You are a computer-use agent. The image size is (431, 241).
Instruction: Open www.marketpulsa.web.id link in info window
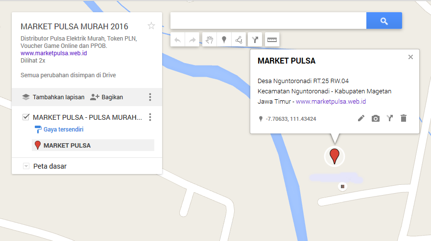click(331, 102)
